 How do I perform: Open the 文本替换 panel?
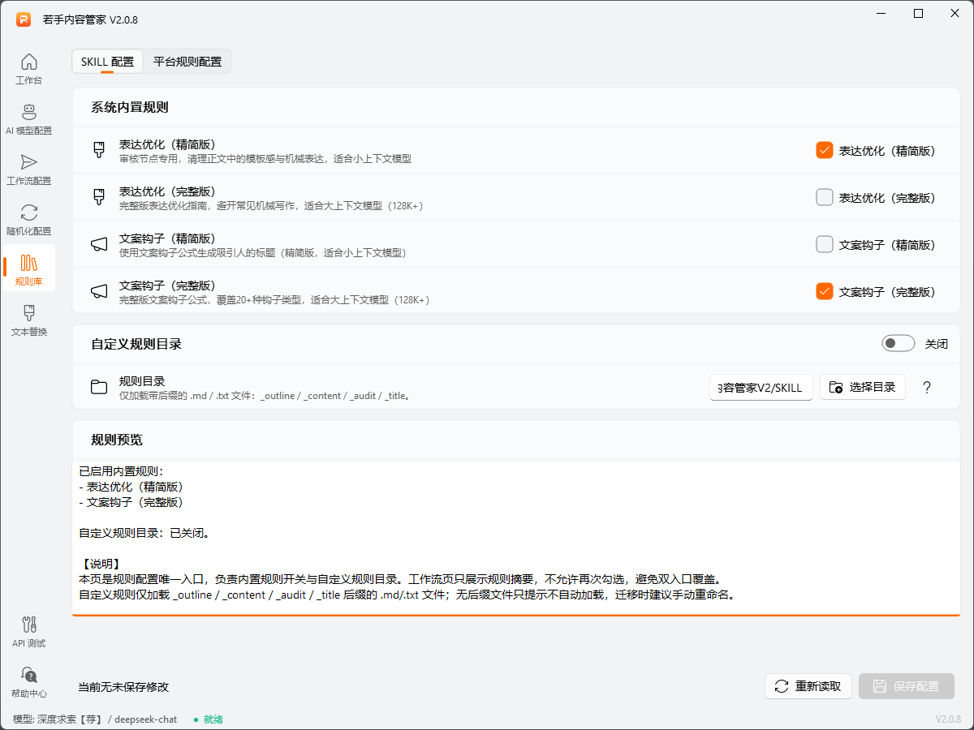pos(29,320)
